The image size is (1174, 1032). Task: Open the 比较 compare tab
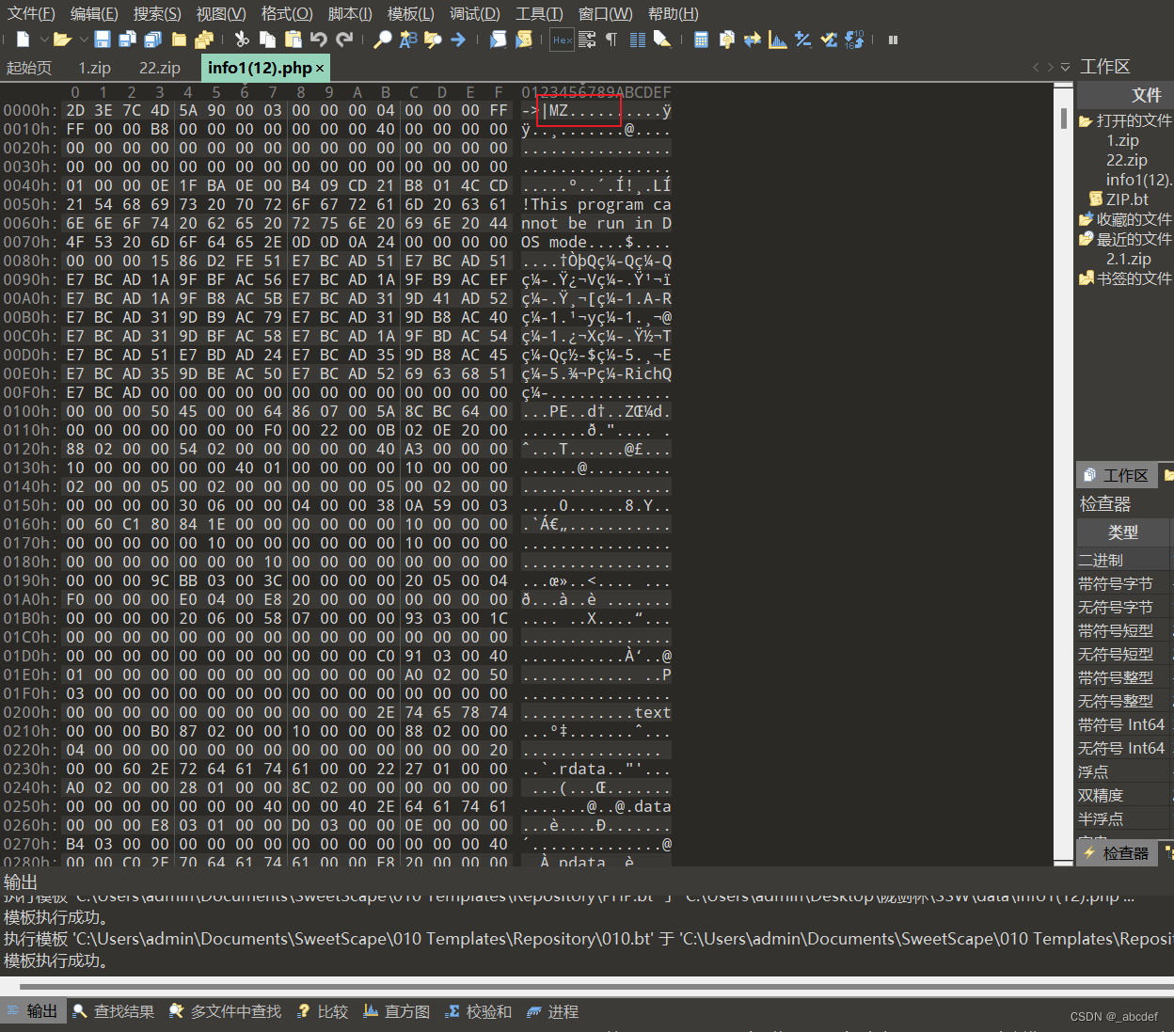[323, 1011]
